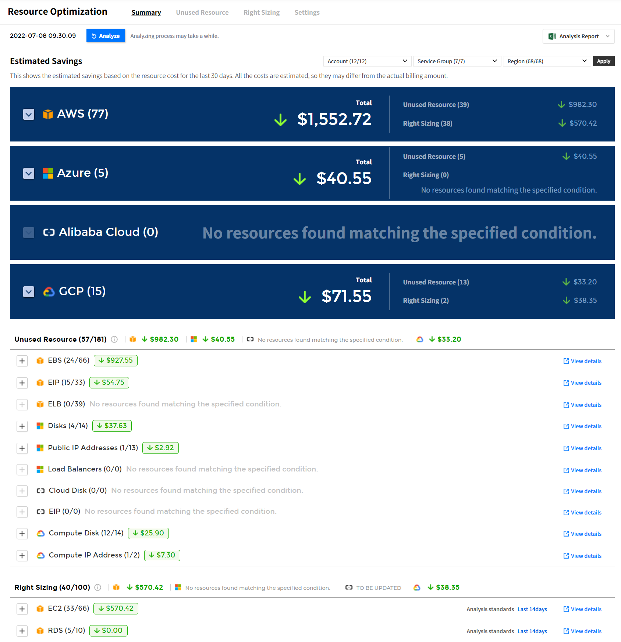
Task: Click the Azure logo icon in the Azure banner
Action: pyautogui.click(x=48, y=173)
